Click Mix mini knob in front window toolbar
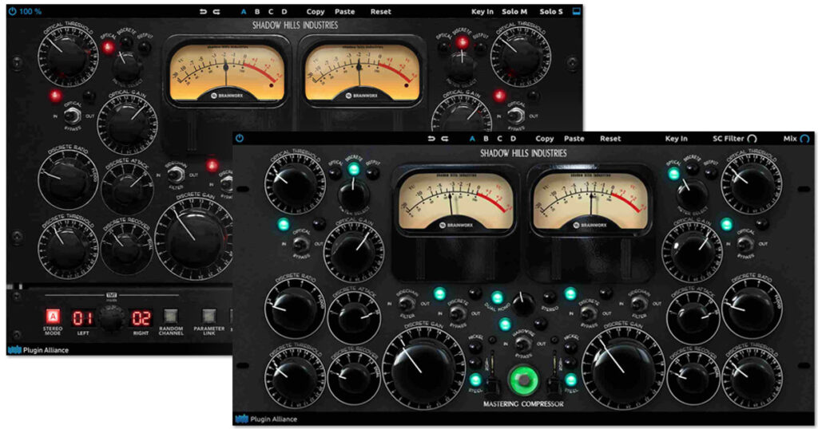The height and width of the screenshot is (429, 818). click(804, 139)
